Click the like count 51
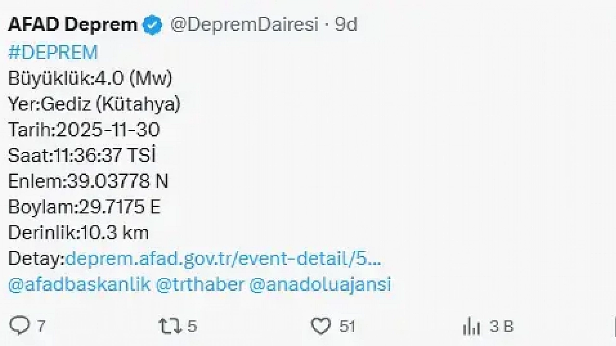The height and width of the screenshot is (346, 616). click(x=347, y=327)
